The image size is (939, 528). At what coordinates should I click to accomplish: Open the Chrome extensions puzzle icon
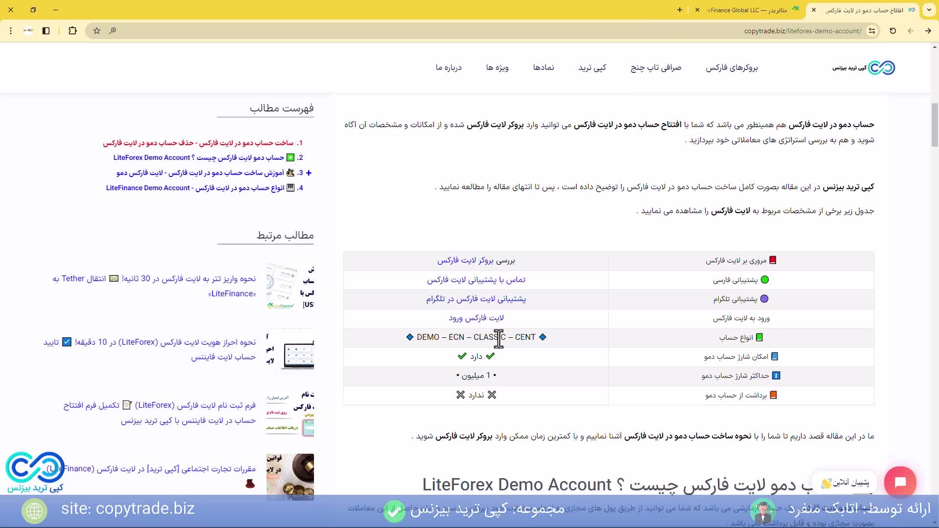tap(72, 31)
